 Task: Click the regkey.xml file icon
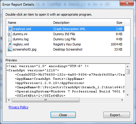10,44
